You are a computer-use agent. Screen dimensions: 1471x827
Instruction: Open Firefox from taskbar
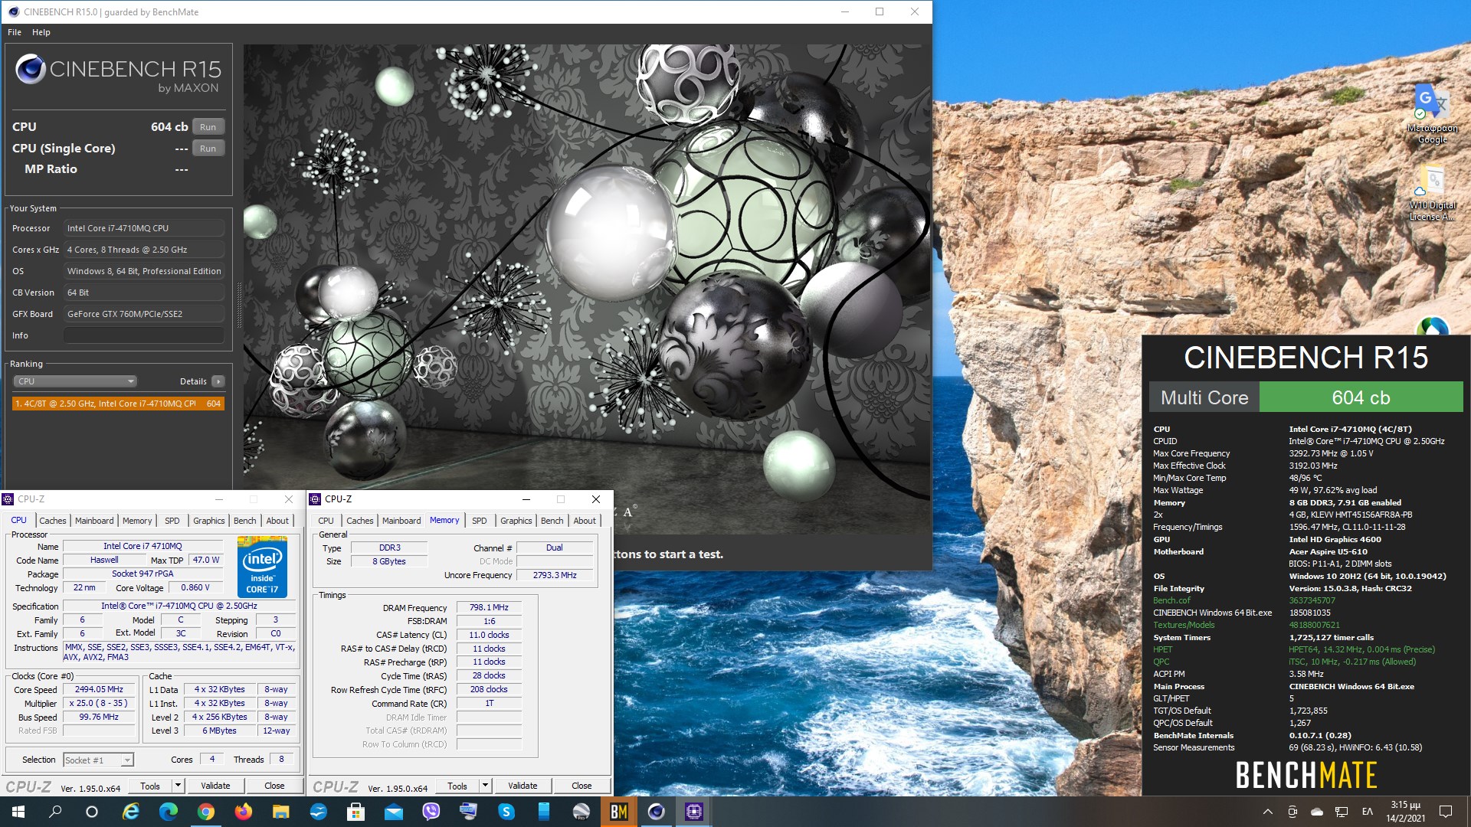[244, 812]
